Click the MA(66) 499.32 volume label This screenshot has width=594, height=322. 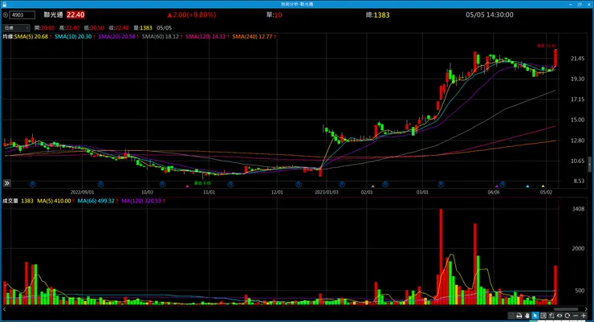(x=96, y=202)
